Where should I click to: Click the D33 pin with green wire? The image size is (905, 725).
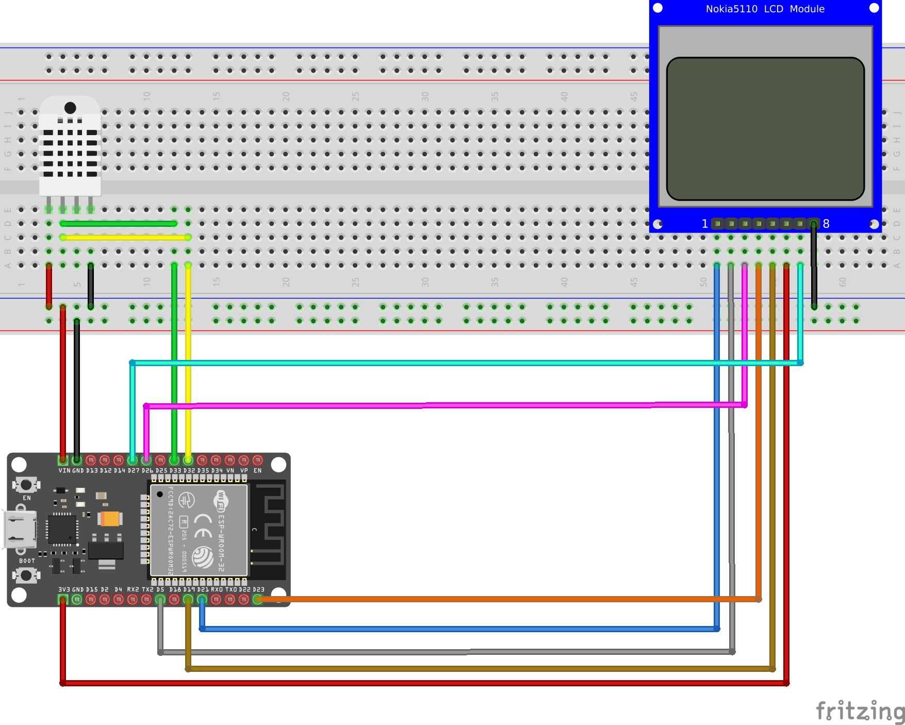click(174, 459)
